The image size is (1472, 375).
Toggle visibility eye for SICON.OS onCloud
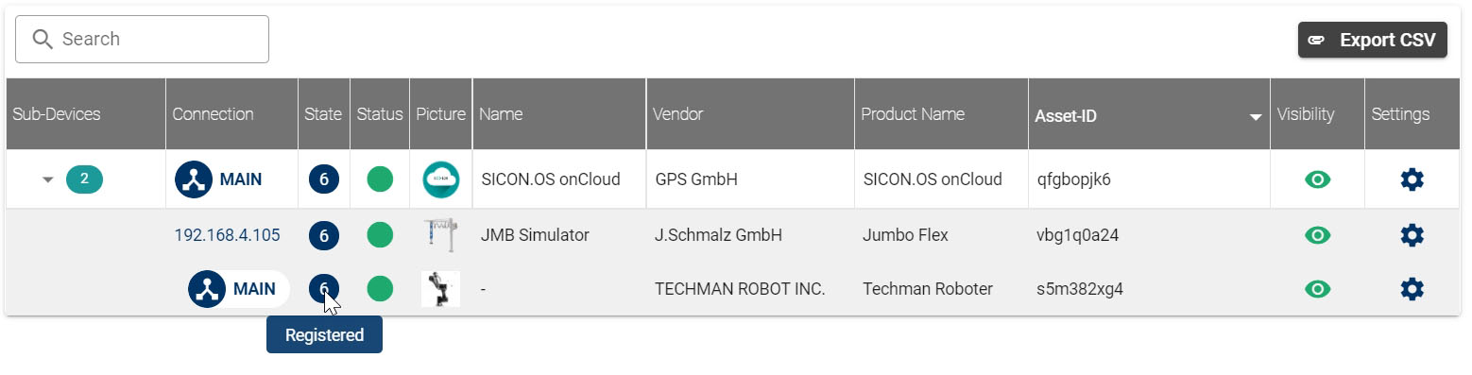pyautogui.click(x=1317, y=179)
